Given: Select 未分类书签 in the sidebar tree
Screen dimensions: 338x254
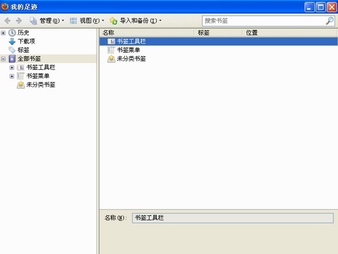Looking at the screenshot, I should [x=41, y=85].
